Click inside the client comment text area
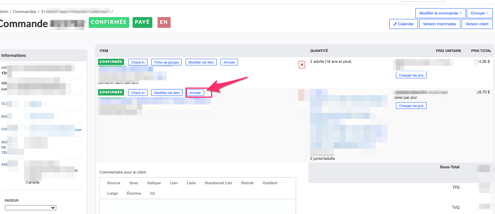The width and height of the screenshot is (495, 214). (197, 206)
